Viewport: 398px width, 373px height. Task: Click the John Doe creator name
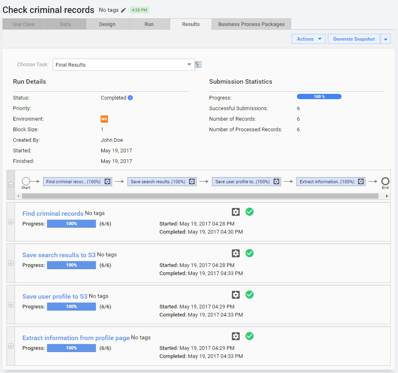pyautogui.click(x=112, y=140)
